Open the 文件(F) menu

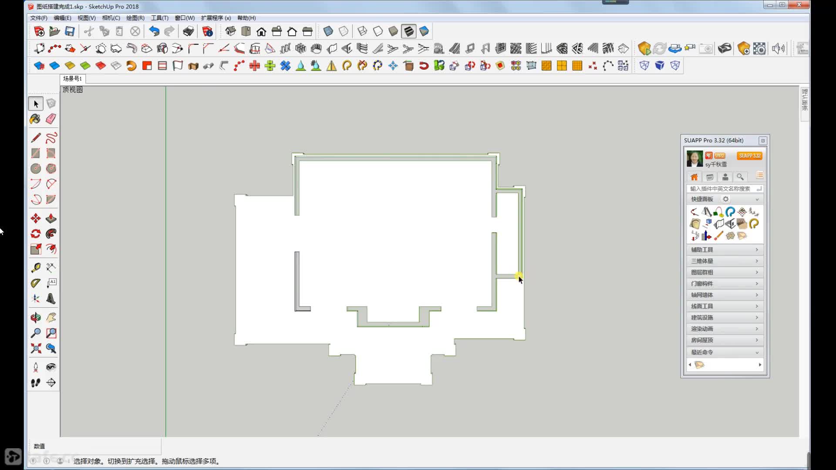click(39, 18)
